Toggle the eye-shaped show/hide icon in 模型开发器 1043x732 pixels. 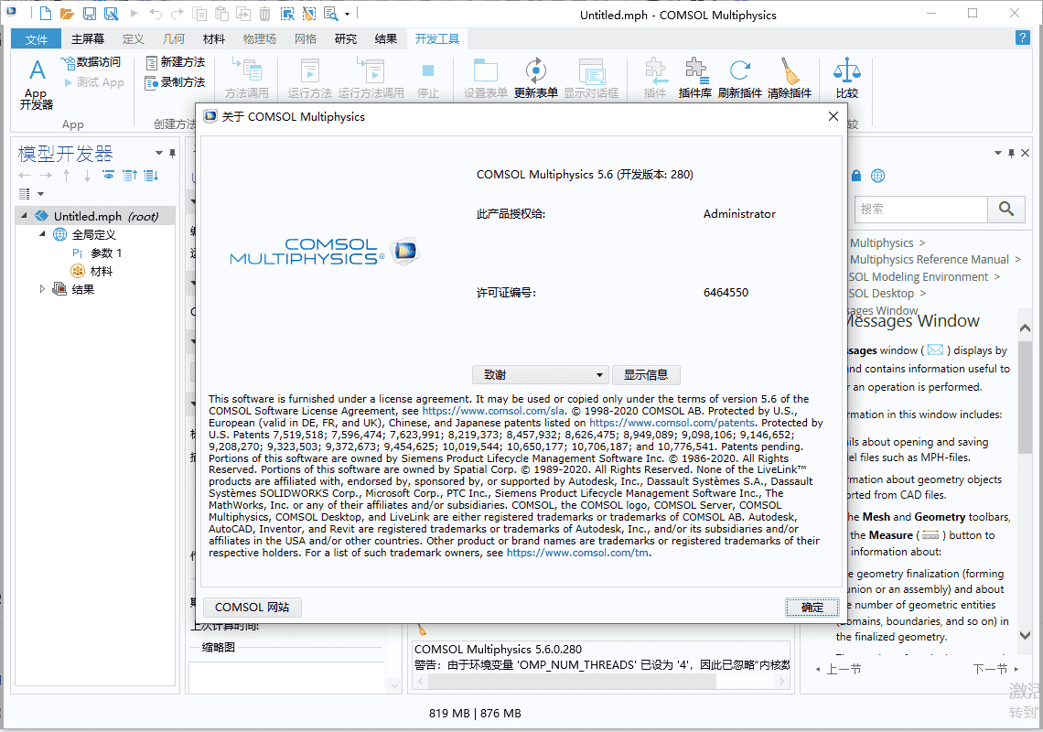pyautogui.click(x=108, y=176)
